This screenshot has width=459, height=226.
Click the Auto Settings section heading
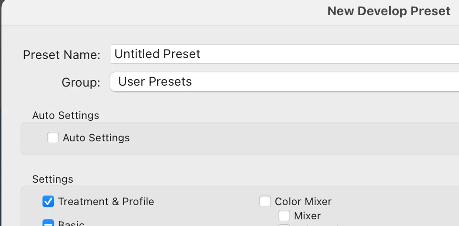click(x=65, y=115)
